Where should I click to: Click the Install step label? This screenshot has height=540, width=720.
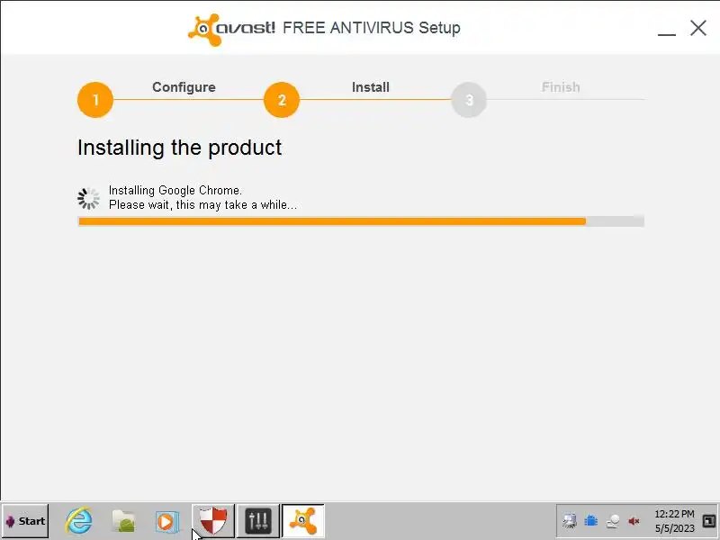(x=371, y=87)
